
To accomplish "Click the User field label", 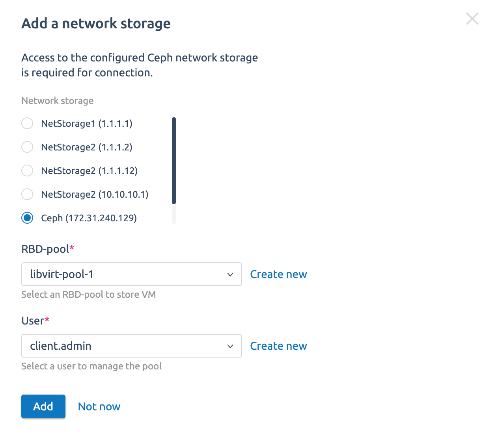I will coord(35,321).
